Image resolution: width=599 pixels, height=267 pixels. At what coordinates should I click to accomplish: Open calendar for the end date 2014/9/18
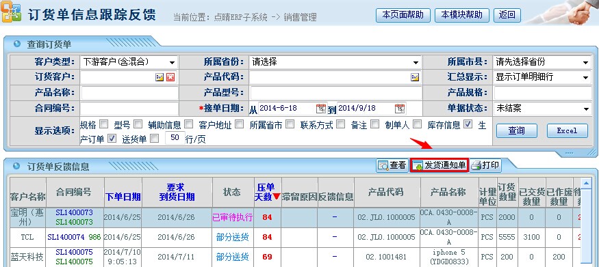click(x=400, y=109)
